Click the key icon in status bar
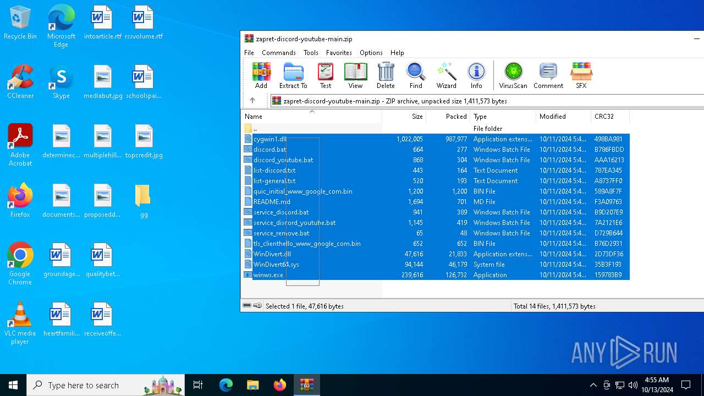This screenshot has height=396, width=704. click(257, 306)
